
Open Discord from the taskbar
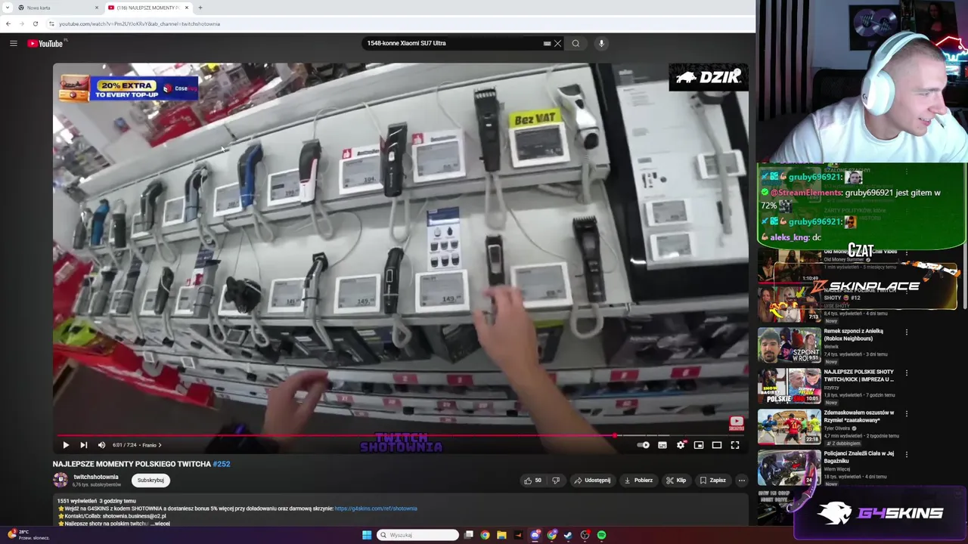click(535, 535)
